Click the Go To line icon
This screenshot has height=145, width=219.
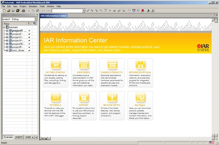click(x=106, y=11)
